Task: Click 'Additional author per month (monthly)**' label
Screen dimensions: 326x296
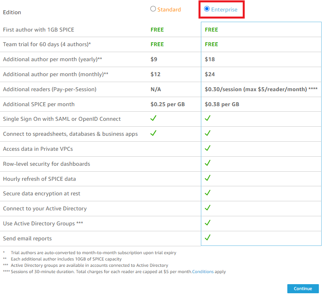Action: [x=56, y=75]
